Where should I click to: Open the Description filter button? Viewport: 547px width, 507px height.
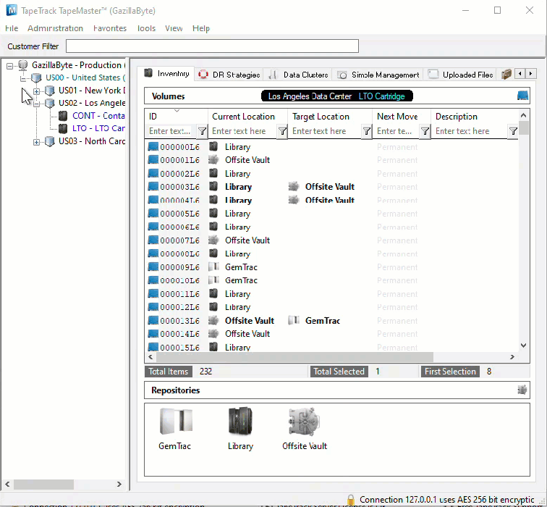coord(513,131)
